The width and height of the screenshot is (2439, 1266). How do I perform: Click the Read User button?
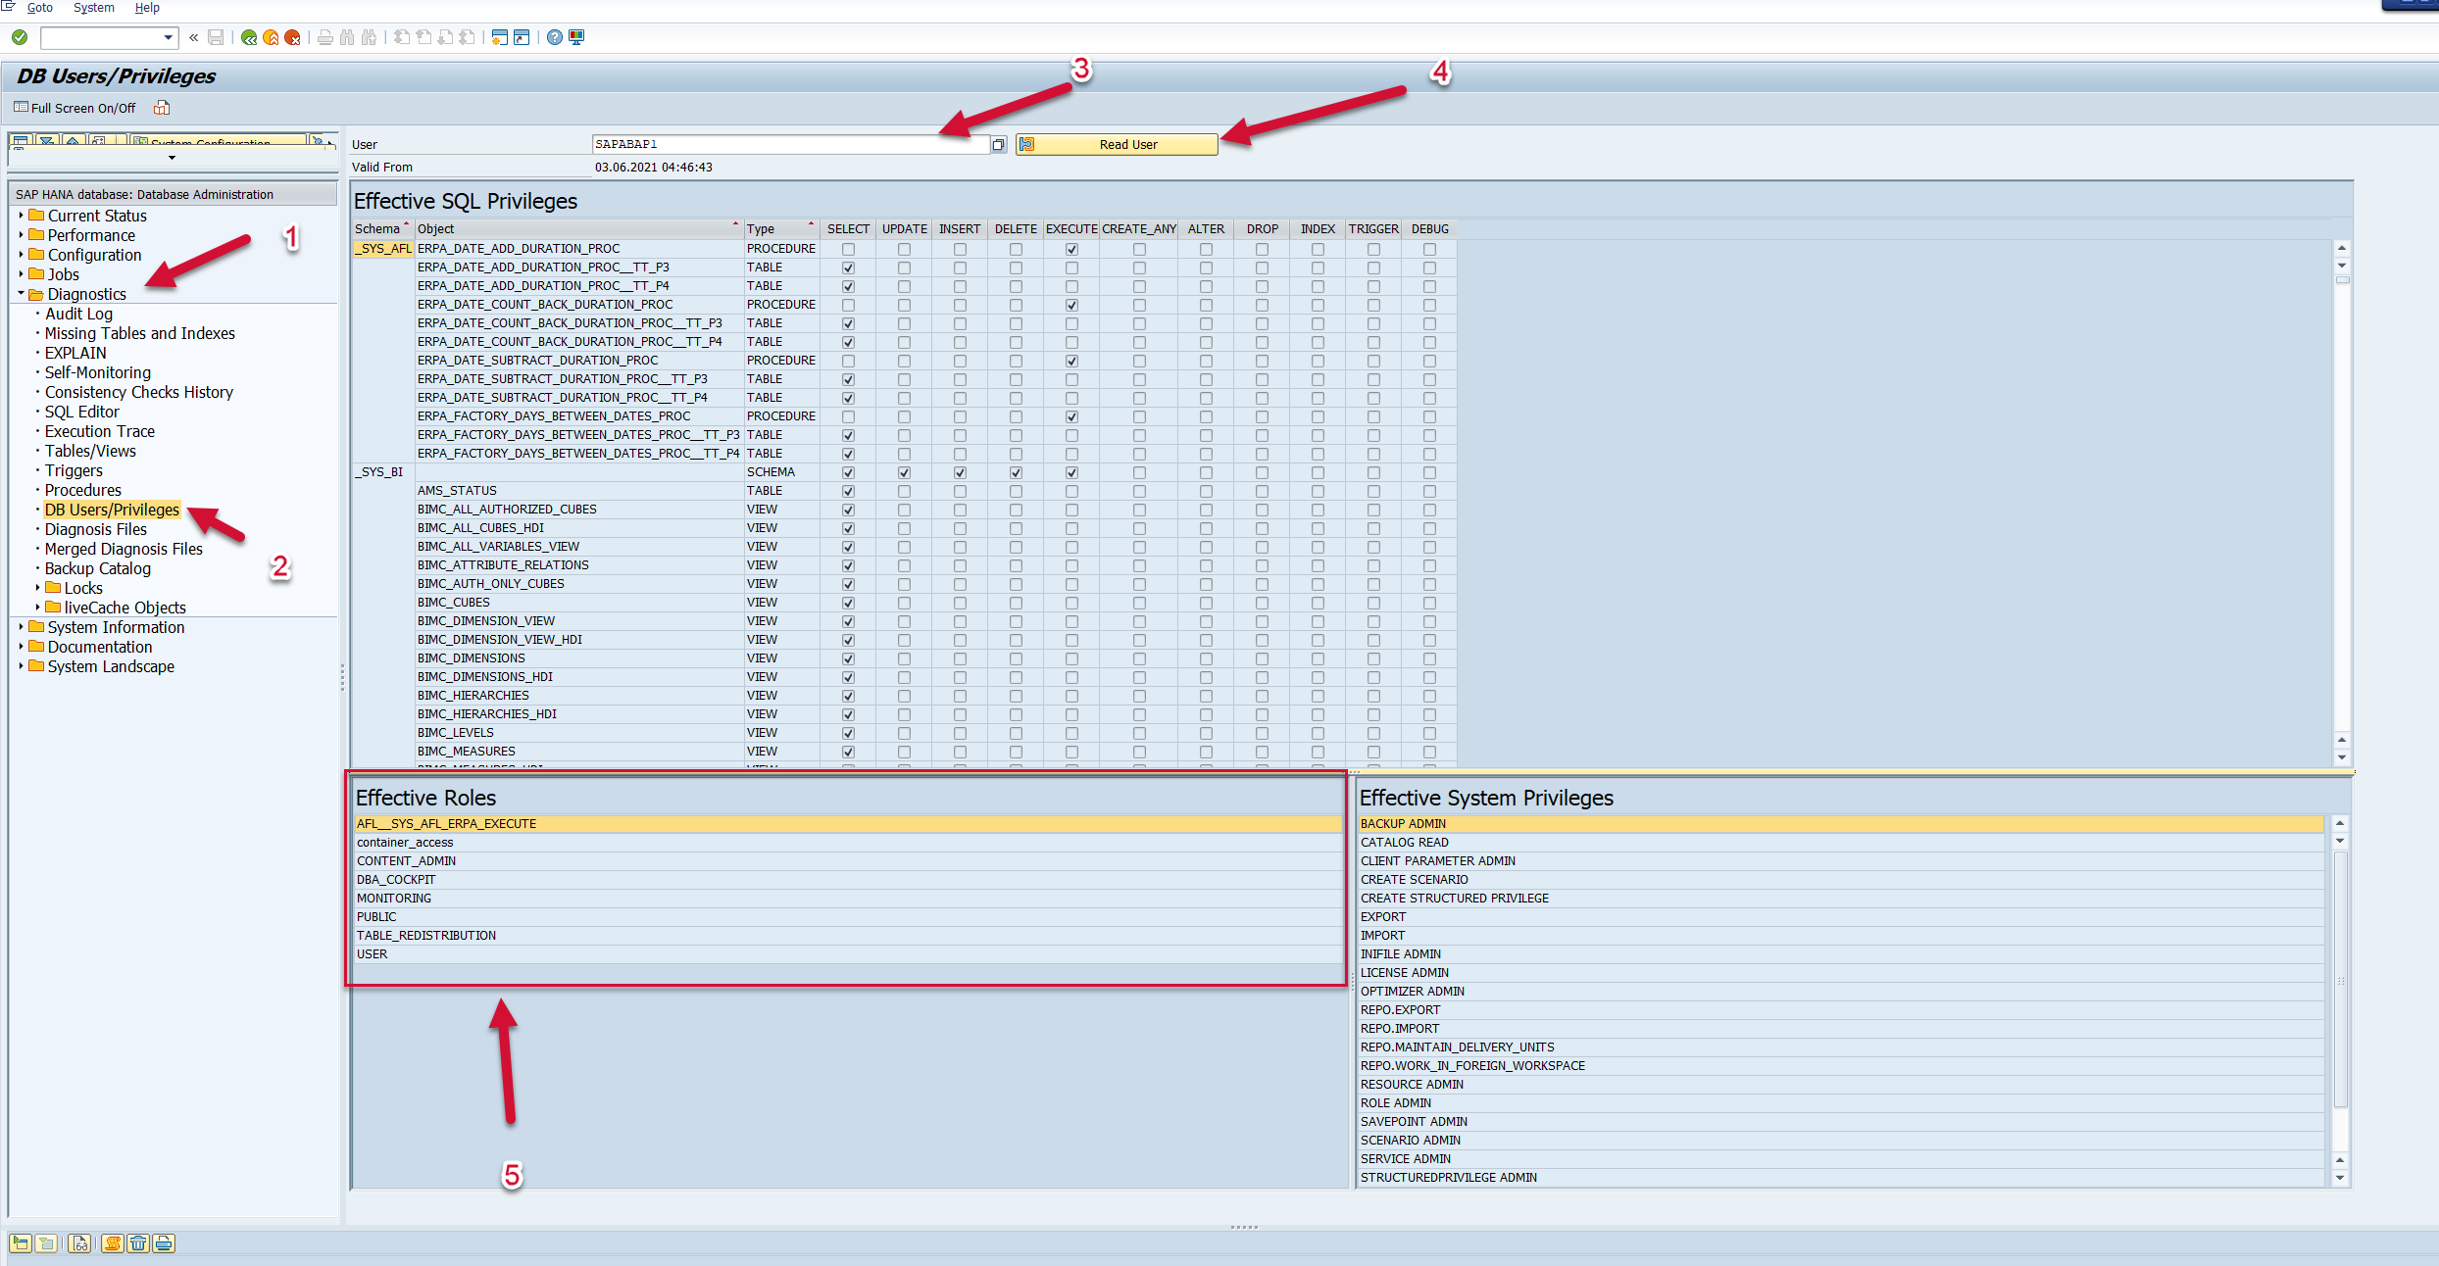tap(1117, 145)
